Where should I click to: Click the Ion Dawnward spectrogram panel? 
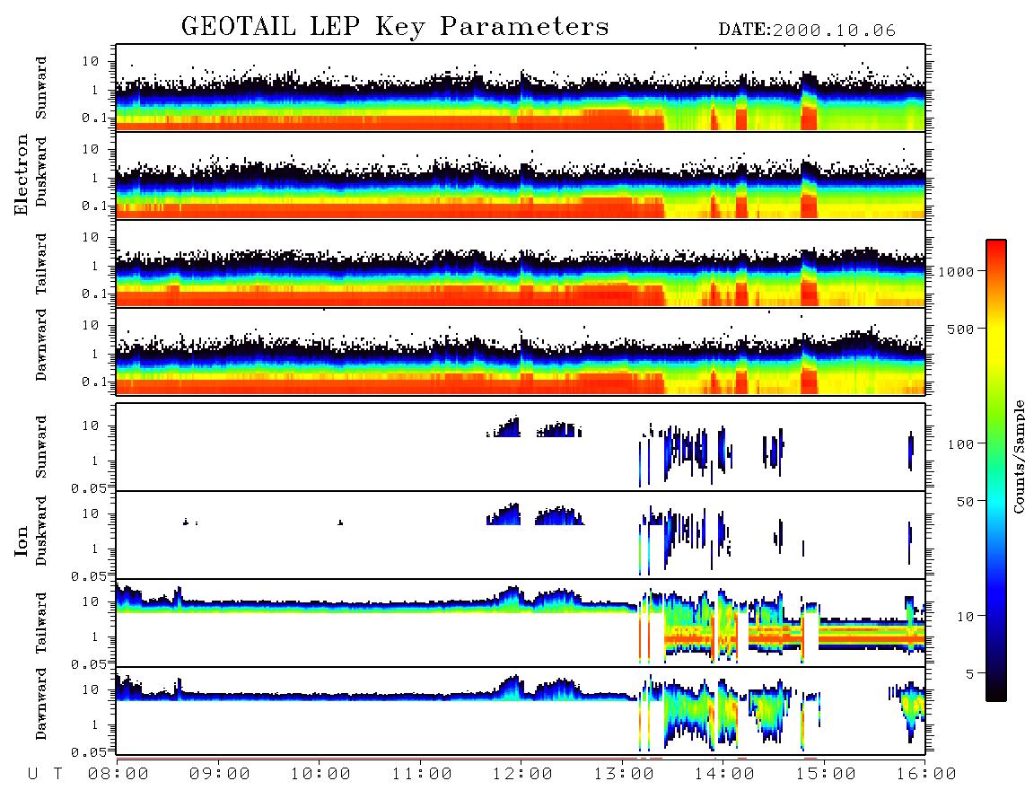tap(521, 711)
